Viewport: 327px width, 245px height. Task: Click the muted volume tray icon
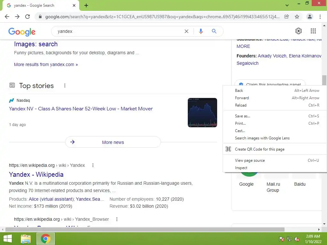(297, 239)
